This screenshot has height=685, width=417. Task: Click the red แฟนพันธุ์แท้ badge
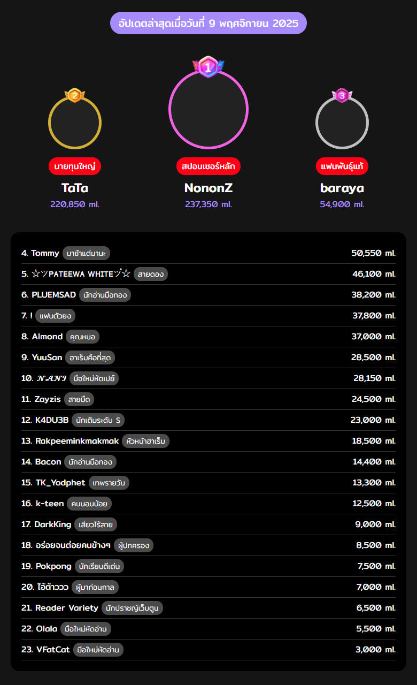click(342, 166)
